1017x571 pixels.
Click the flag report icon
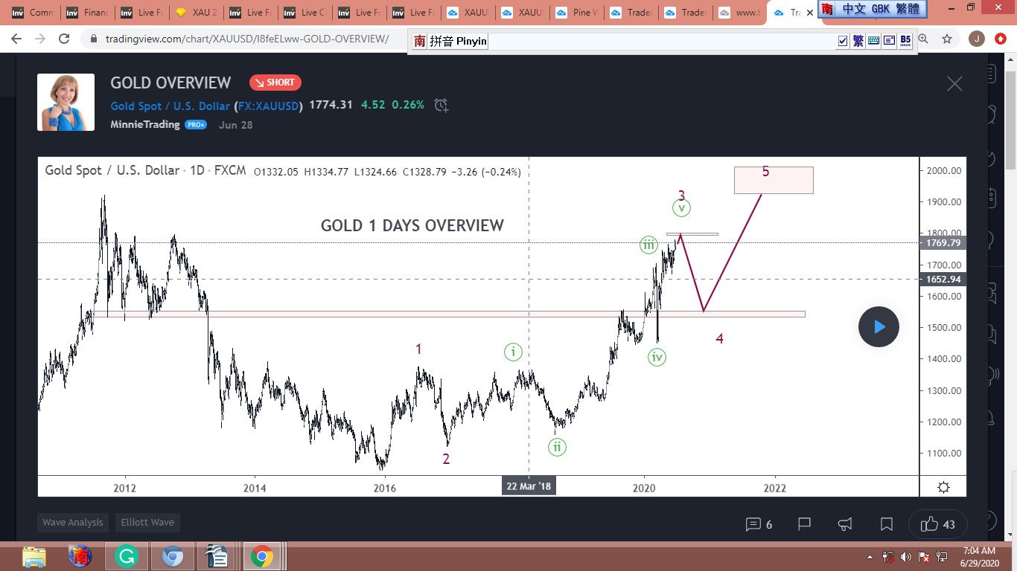(804, 524)
